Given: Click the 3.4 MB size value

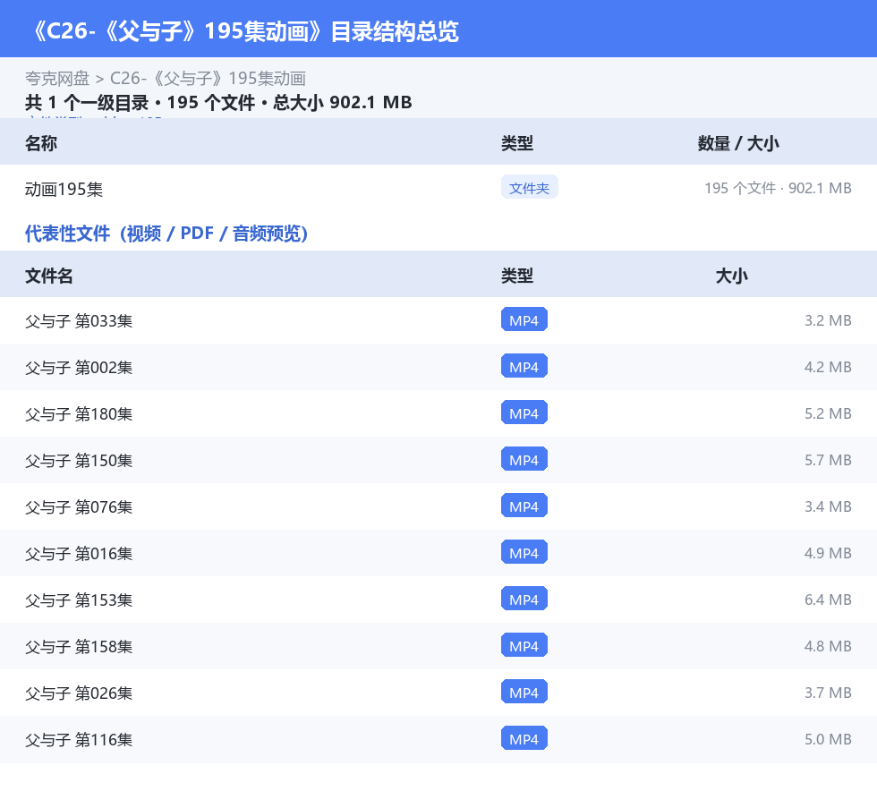Looking at the screenshot, I should tap(828, 506).
